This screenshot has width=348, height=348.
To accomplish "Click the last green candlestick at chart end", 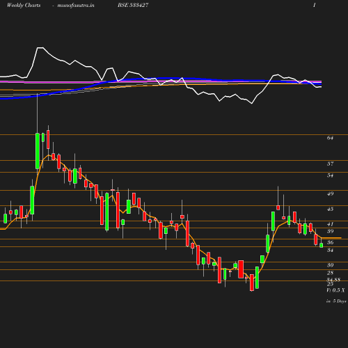I will 322,245.
